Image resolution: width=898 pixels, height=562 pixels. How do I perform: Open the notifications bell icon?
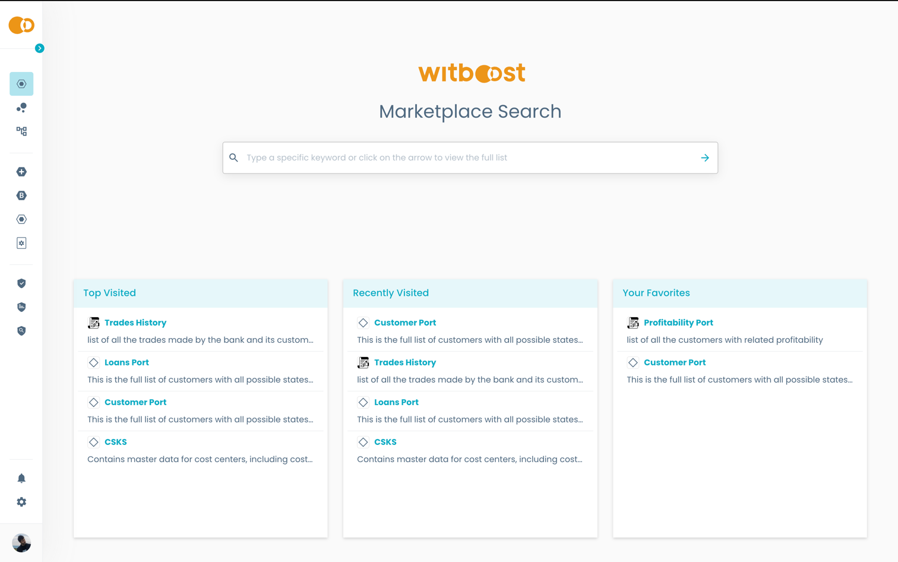pos(21,478)
